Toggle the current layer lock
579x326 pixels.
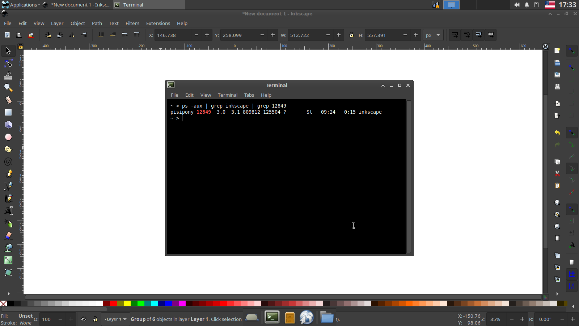coord(95,319)
